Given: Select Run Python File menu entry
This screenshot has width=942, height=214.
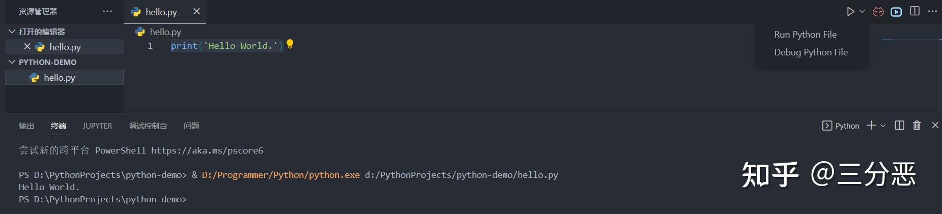Looking at the screenshot, I should [805, 35].
